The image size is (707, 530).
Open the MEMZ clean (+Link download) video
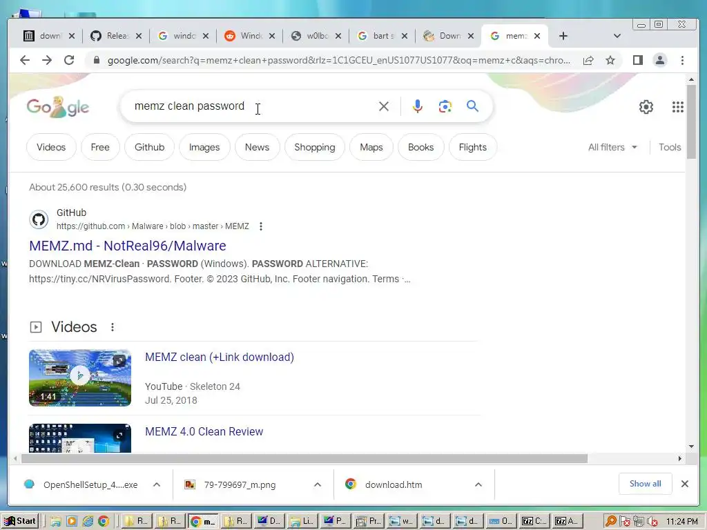pos(219,357)
